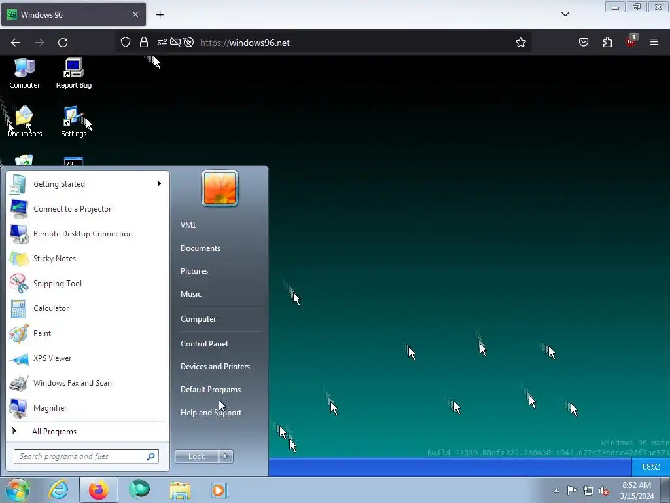Click the muted volume tray icon

pyautogui.click(x=604, y=491)
